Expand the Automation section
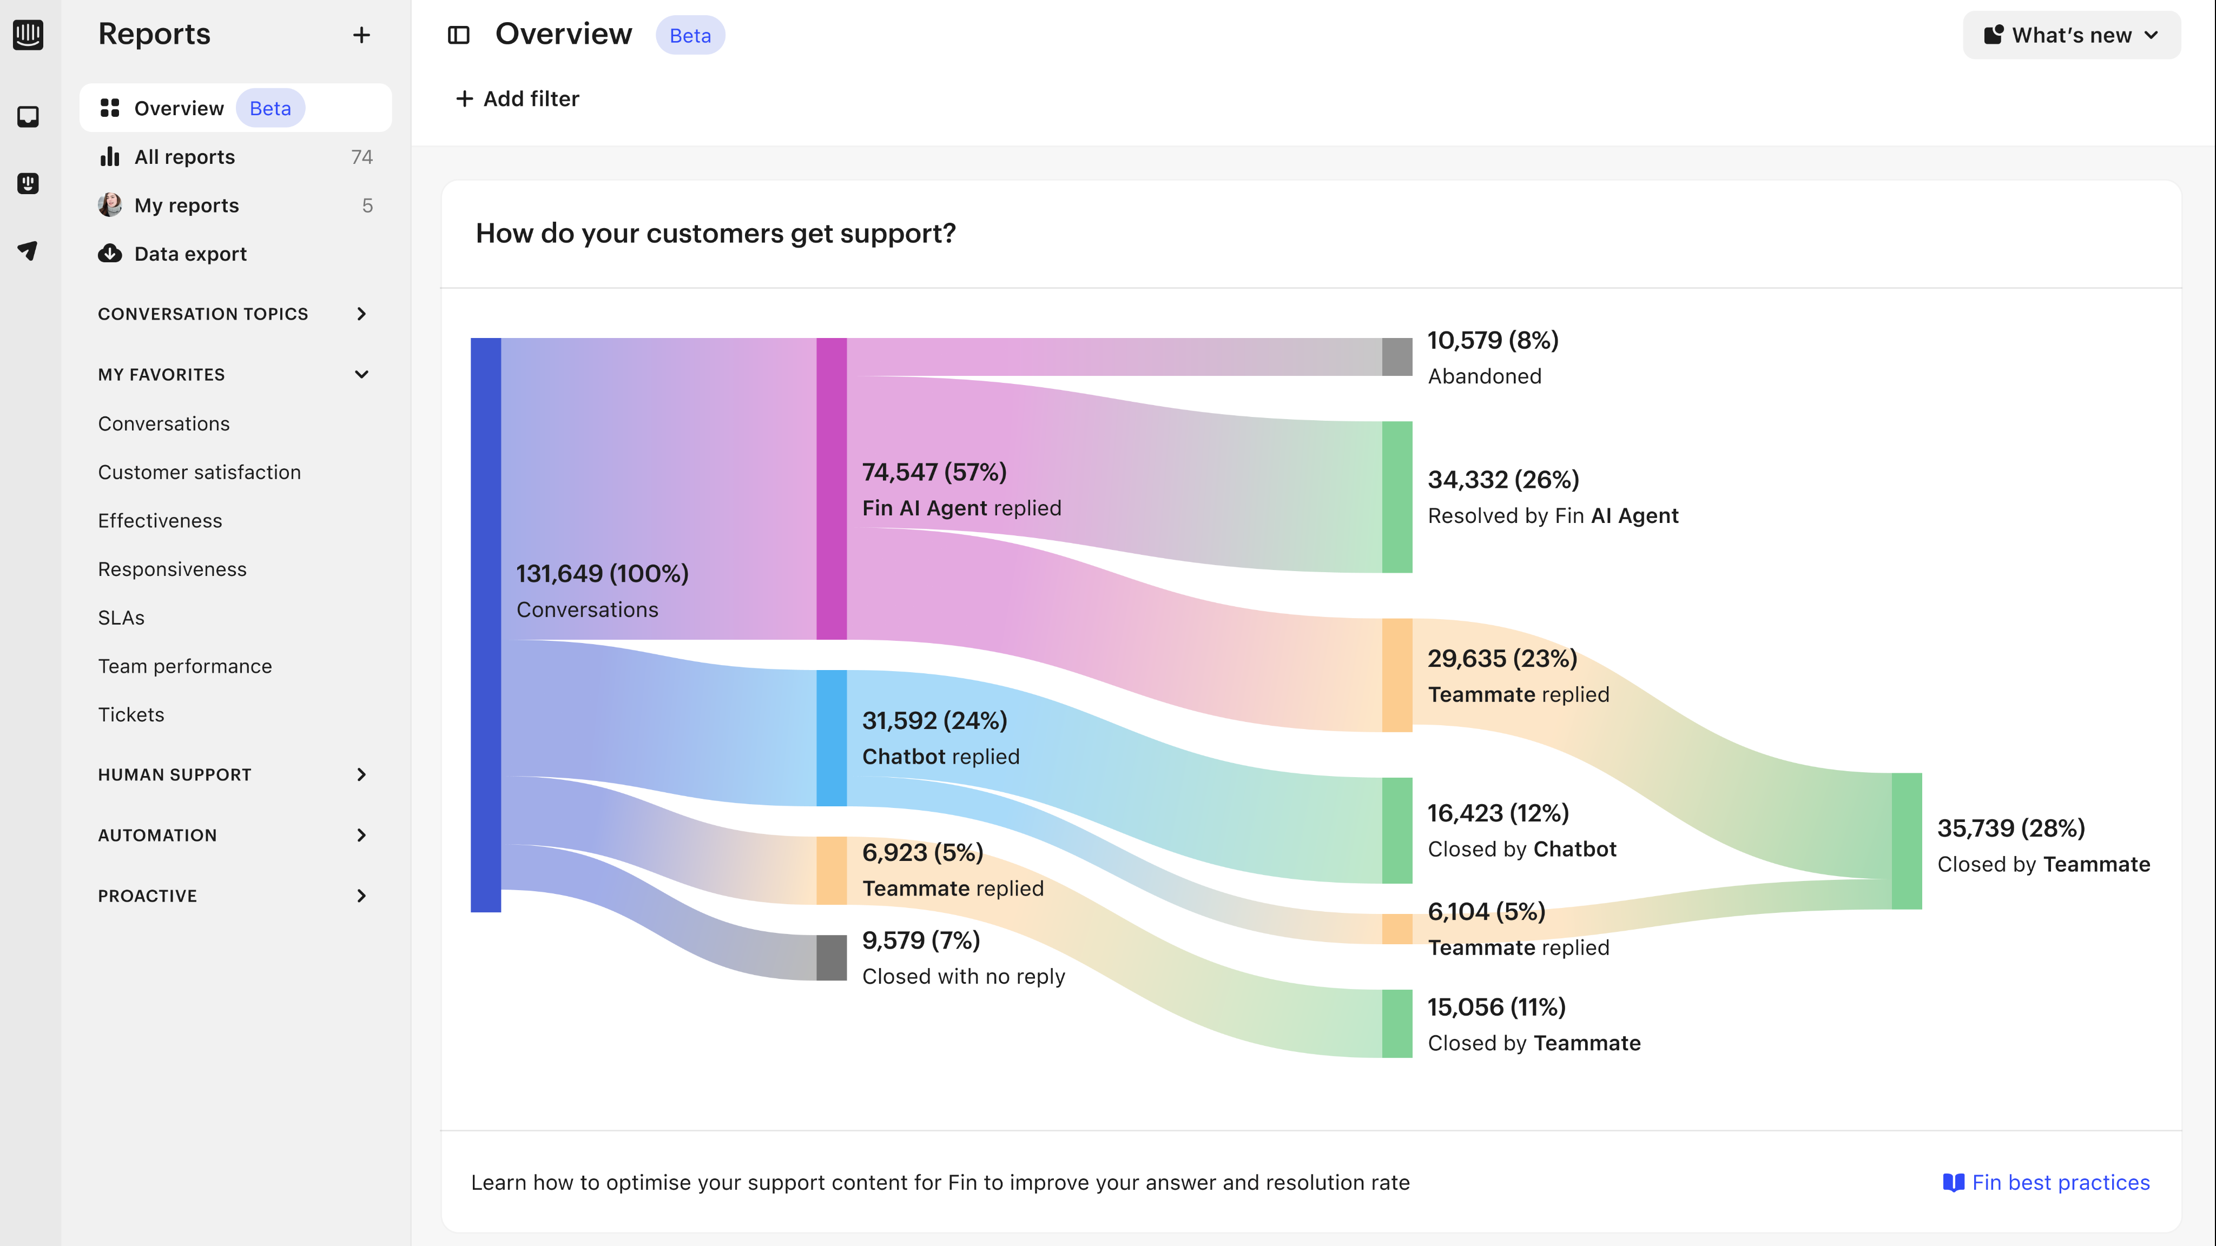The height and width of the screenshot is (1246, 2216). (x=361, y=835)
